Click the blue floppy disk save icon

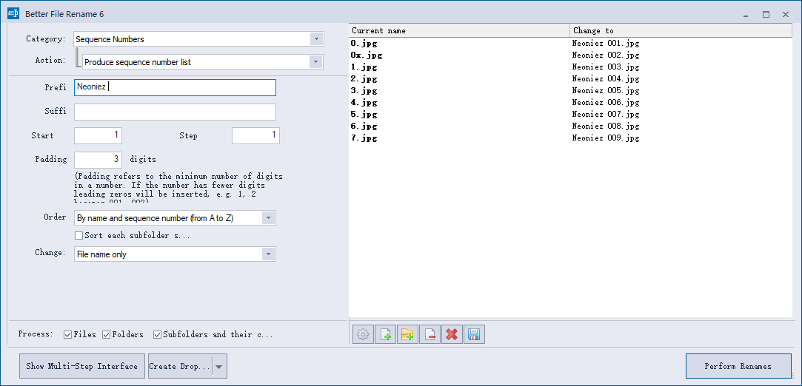click(474, 334)
